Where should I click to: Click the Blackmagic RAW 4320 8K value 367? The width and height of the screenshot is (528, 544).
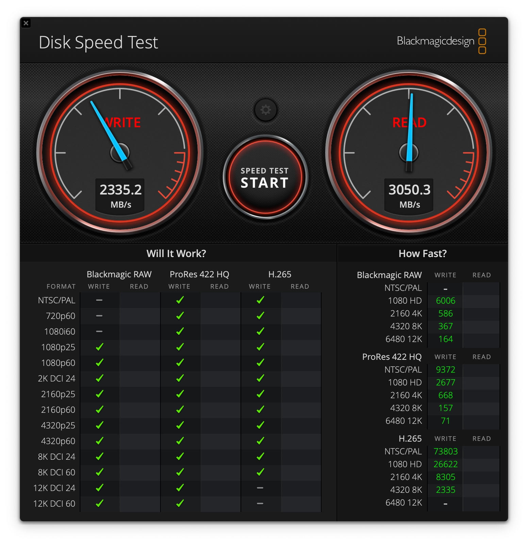click(x=445, y=326)
